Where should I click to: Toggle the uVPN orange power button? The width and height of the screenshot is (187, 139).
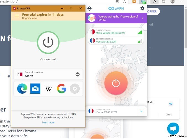(116, 83)
